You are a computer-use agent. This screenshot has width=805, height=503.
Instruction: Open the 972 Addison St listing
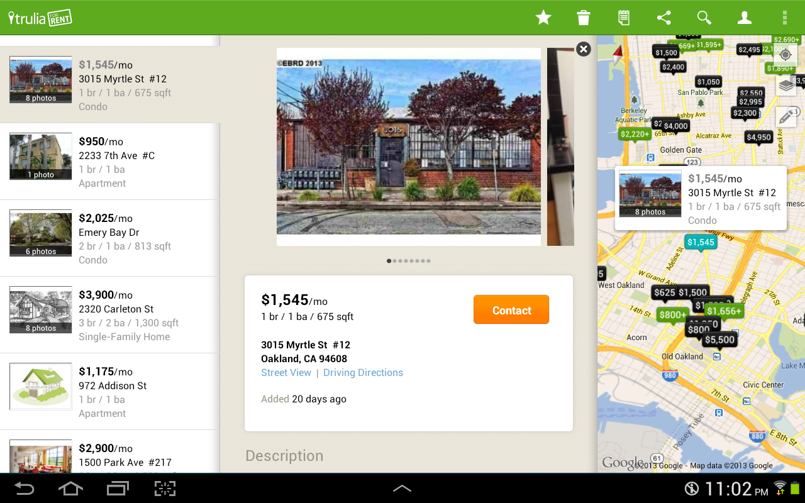tap(110, 392)
